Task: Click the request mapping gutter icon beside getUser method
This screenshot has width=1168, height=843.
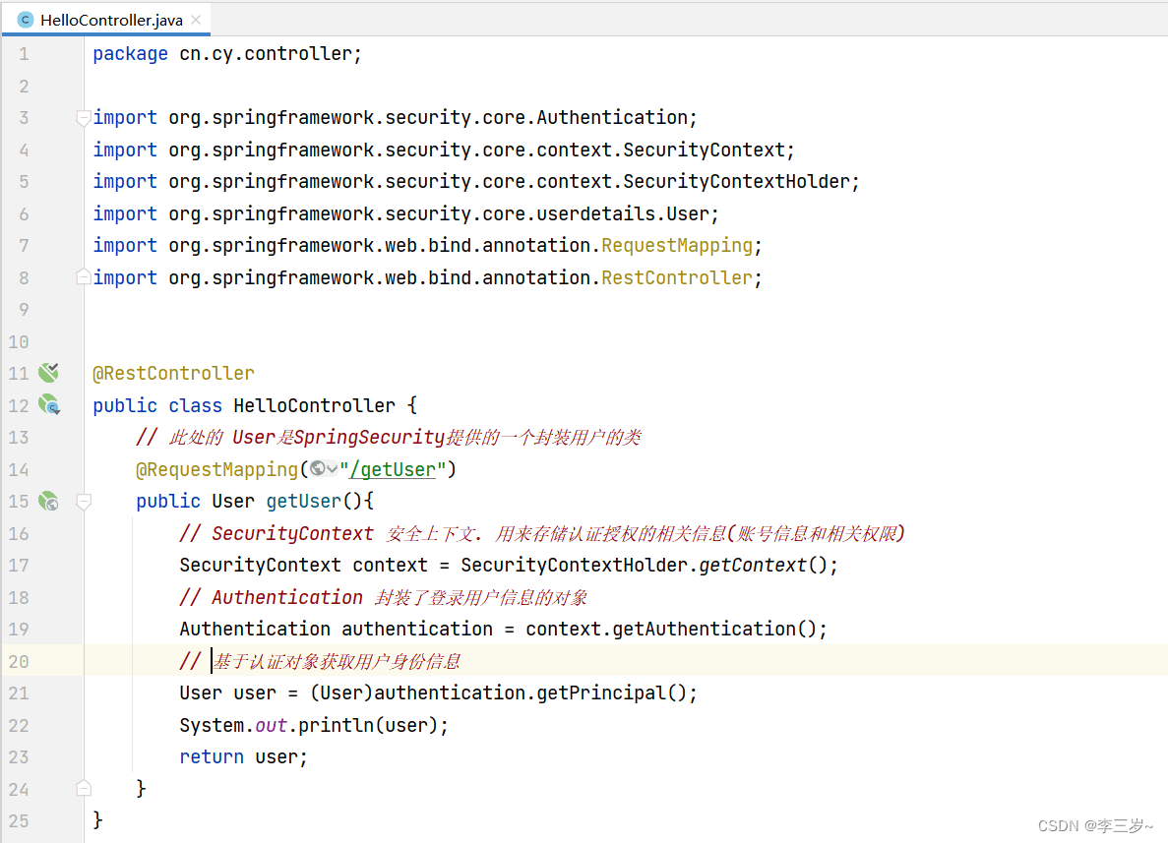Action: click(48, 501)
